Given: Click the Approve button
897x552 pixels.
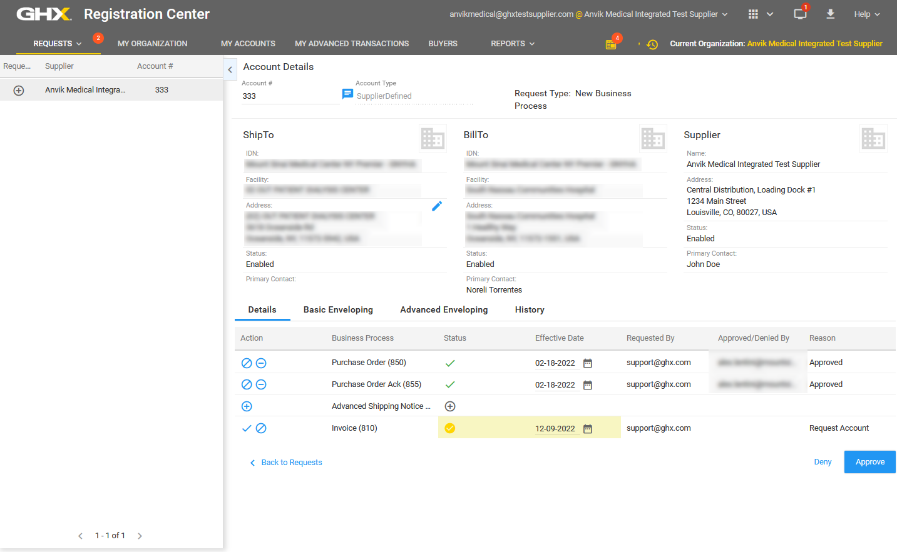Looking at the screenshot, I should (869, 462).
